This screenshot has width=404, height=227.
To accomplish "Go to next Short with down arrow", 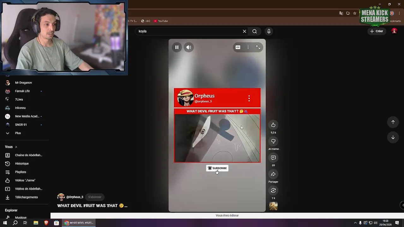I will click(393, 137).
